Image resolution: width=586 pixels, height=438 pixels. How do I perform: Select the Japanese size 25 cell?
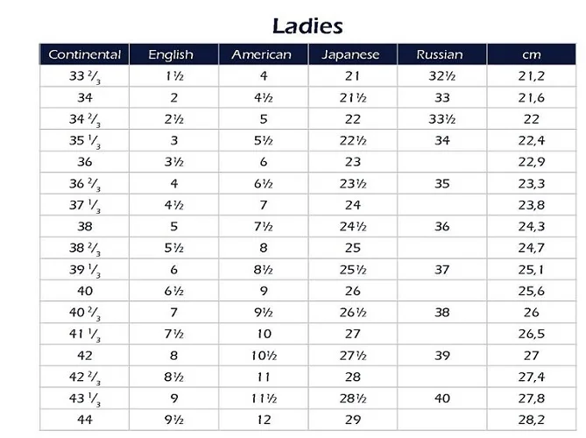pyautogui.click(x=352, y=248)
